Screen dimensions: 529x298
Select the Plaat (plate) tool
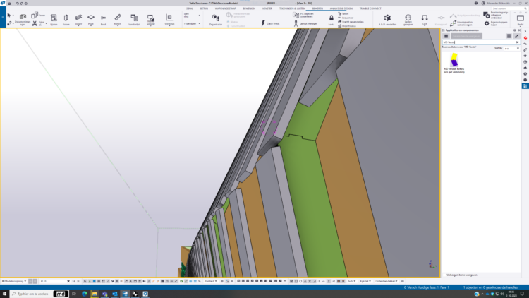pyautogui.click(x=91, y=18)
